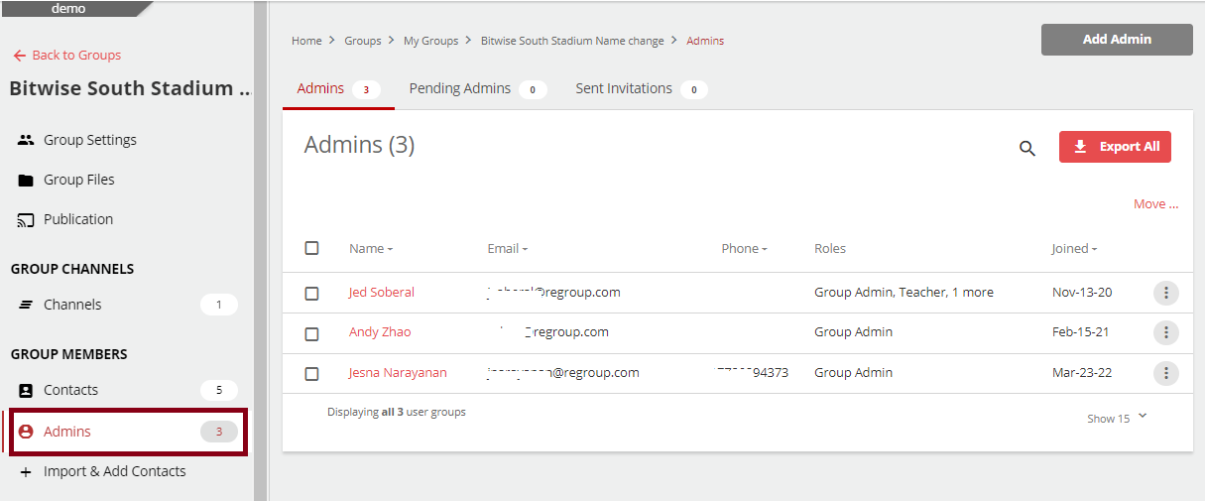
Task: Toggle the select-all checkbox in header
Action: 311,248
